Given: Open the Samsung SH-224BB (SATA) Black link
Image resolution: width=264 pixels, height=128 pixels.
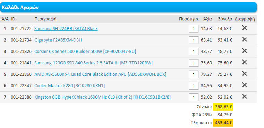Looking at the screenshot, I should (x=66, y=29).
